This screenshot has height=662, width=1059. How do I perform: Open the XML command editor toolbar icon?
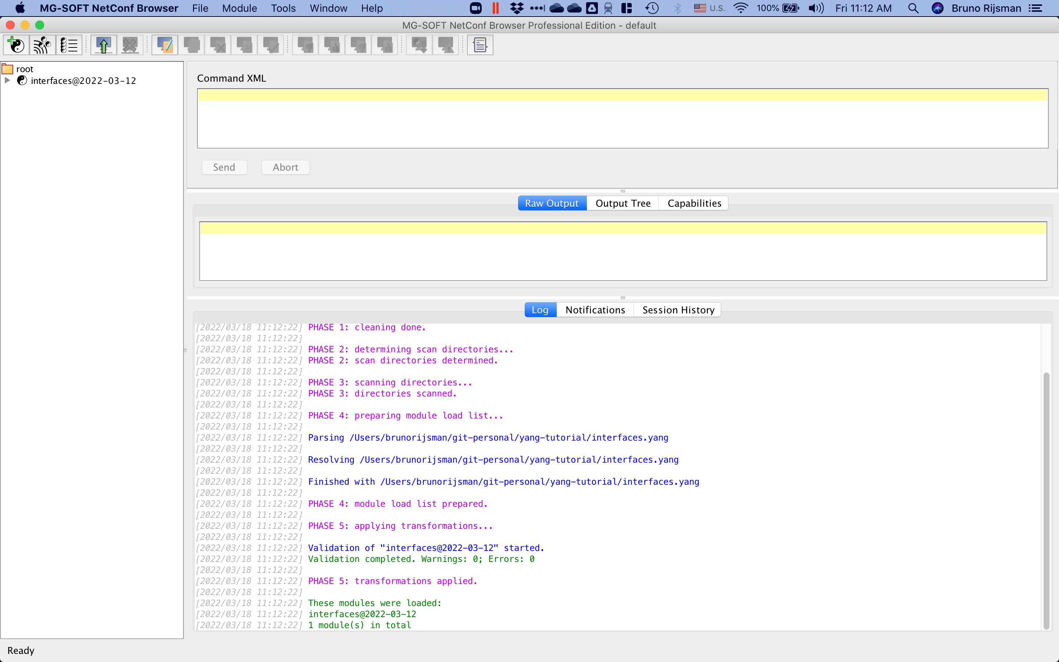[164, 45]
